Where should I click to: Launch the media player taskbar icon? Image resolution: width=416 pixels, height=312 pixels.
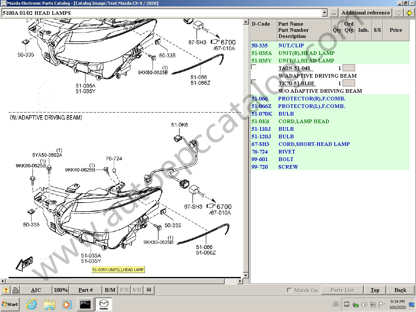pyautogui.click(x=67, y=304)
